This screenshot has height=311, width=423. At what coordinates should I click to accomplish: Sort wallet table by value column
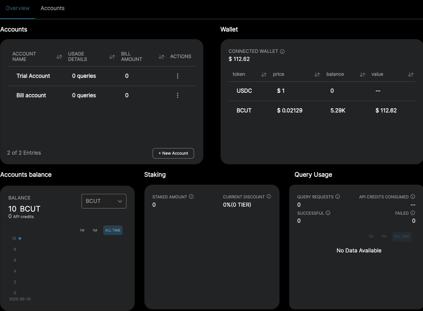pos(411,75)
